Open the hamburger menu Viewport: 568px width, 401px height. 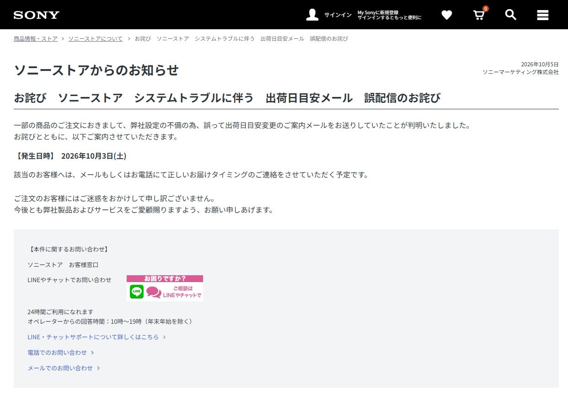coord(543,15)
